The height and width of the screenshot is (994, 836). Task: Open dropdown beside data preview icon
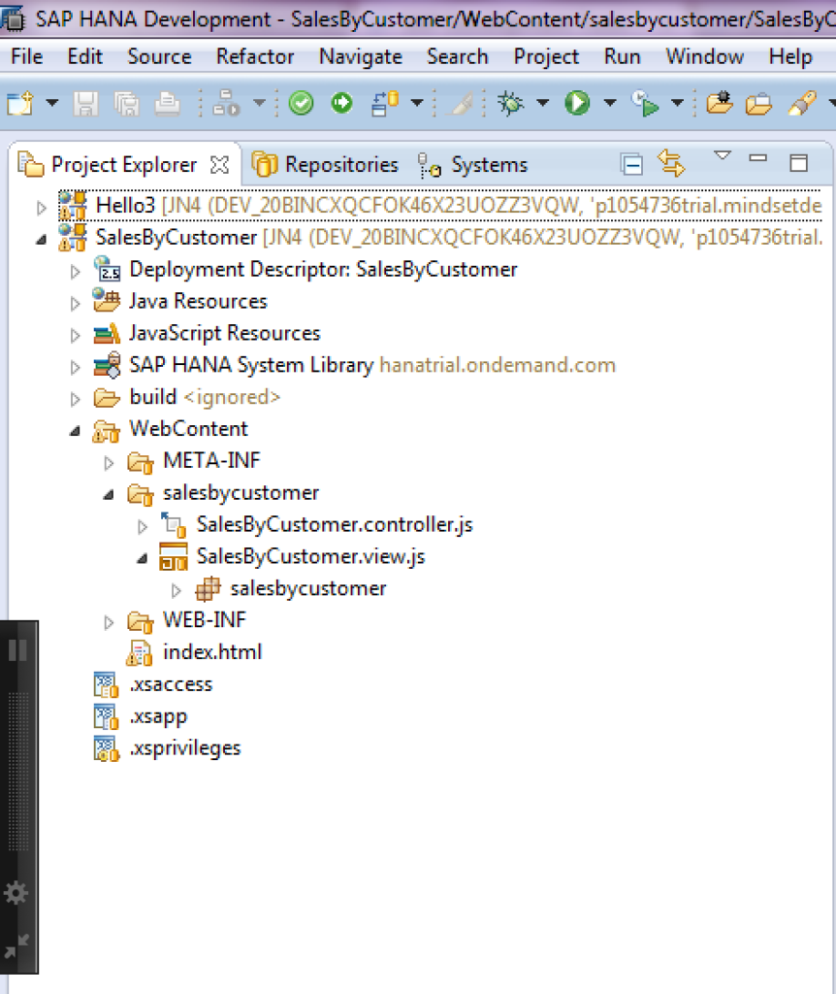tap(417, 102)
